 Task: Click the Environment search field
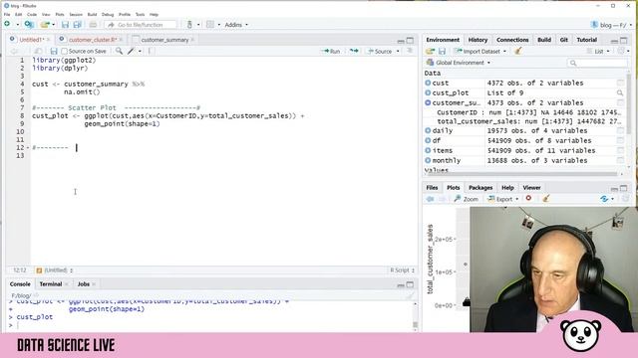(597, 63)
